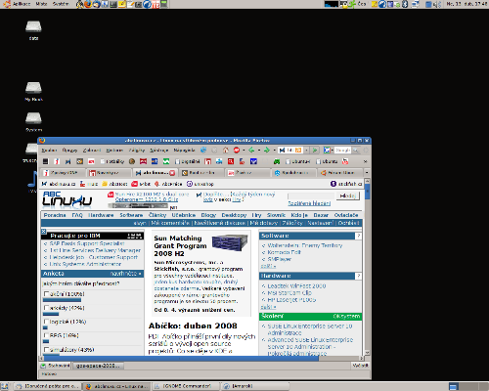
Task: Check the first poll option 'akční'
Action: pos(46,294)
